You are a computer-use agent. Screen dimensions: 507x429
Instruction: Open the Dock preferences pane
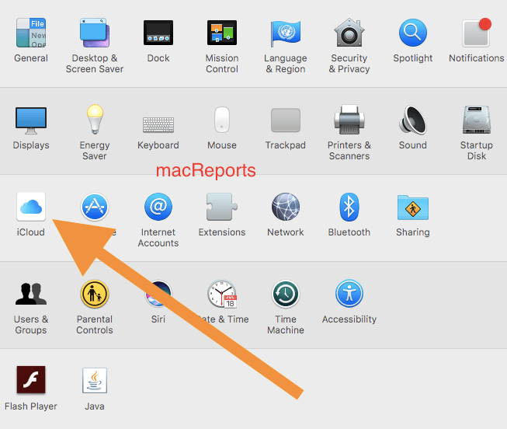(158, 33)
